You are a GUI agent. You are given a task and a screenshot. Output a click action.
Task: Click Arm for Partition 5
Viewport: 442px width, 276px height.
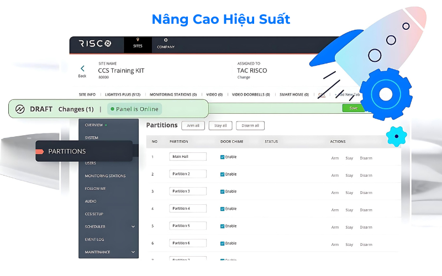click(335, 227)
